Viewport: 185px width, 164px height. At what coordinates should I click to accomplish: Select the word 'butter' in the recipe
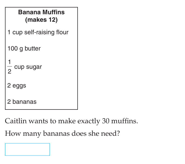click(x=33, y=48)
